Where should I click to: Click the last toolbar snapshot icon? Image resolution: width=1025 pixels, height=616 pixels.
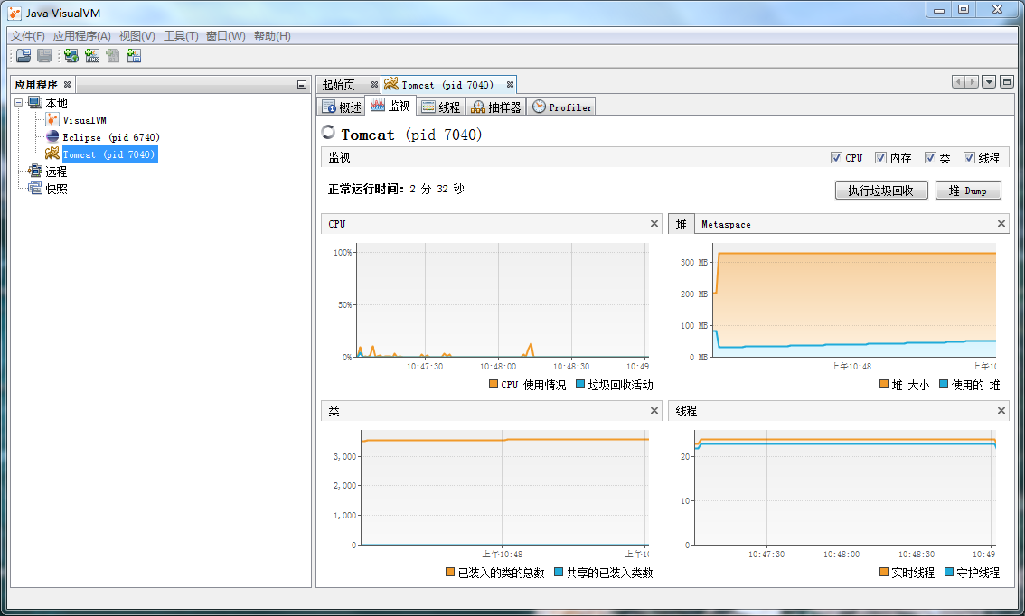click(134, 56)
